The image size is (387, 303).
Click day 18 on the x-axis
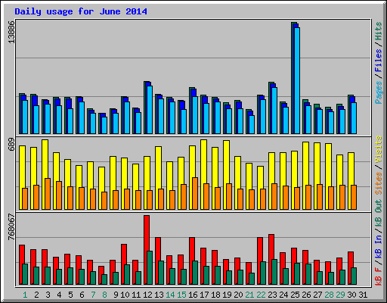pos(215,295)
